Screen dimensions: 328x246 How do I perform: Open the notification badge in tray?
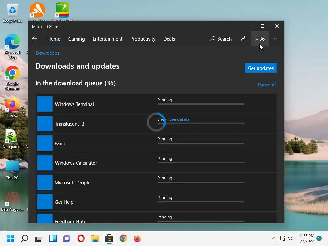(319, 238)
